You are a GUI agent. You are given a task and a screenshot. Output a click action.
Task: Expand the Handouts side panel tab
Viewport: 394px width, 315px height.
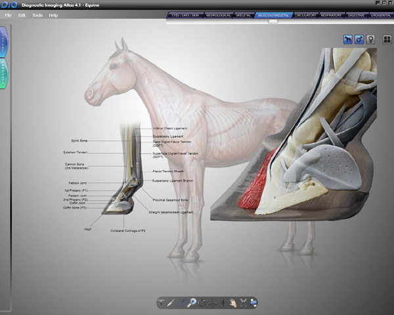coord(3,73)
